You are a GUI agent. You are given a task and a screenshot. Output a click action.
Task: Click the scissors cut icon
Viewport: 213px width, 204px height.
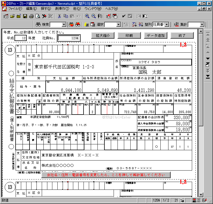point(59,16)
